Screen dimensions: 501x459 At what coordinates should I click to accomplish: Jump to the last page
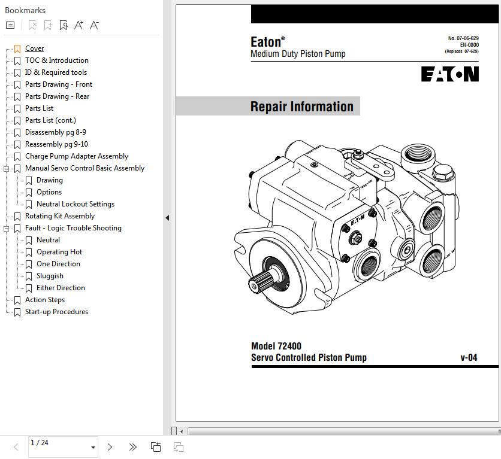click(x=132, y=447)
